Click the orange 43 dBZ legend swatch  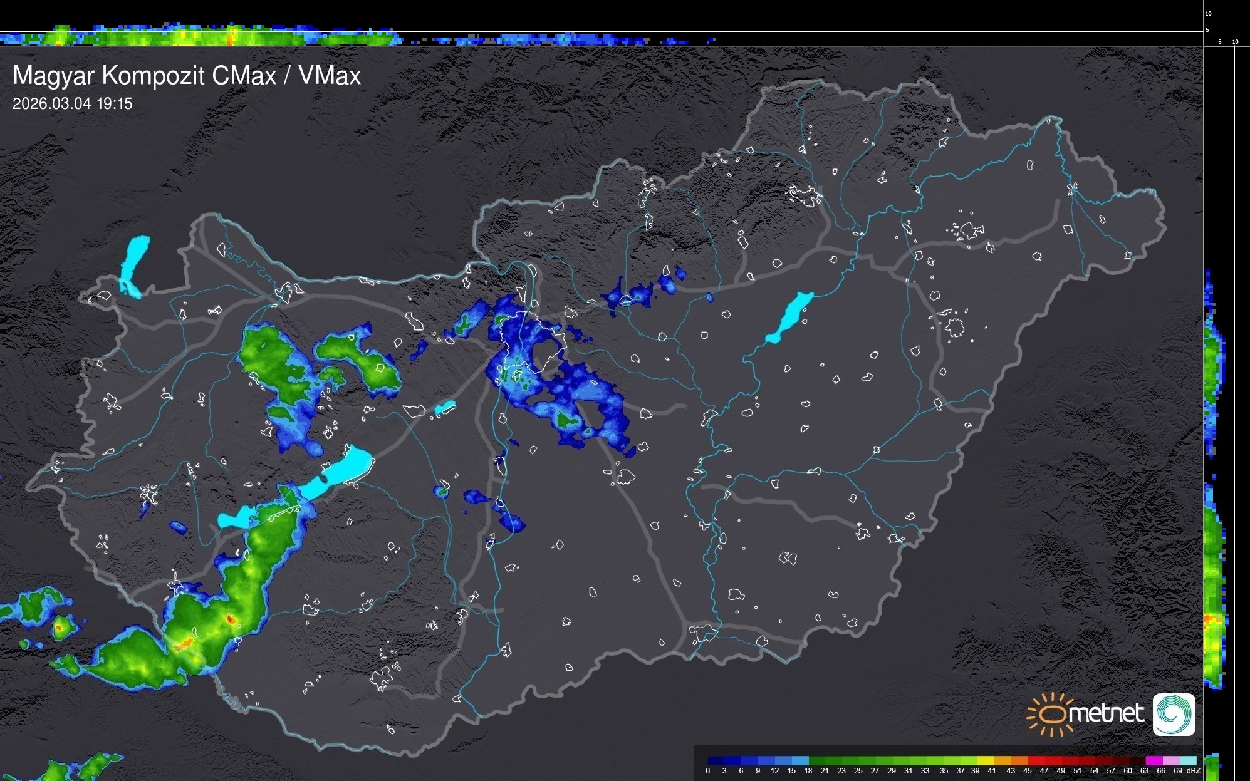point(1019,760)
